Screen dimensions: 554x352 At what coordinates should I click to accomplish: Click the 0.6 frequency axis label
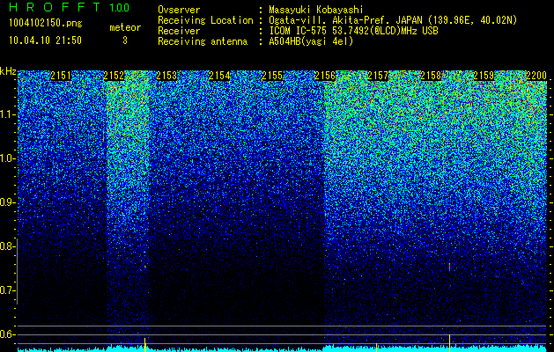[8, 334]
